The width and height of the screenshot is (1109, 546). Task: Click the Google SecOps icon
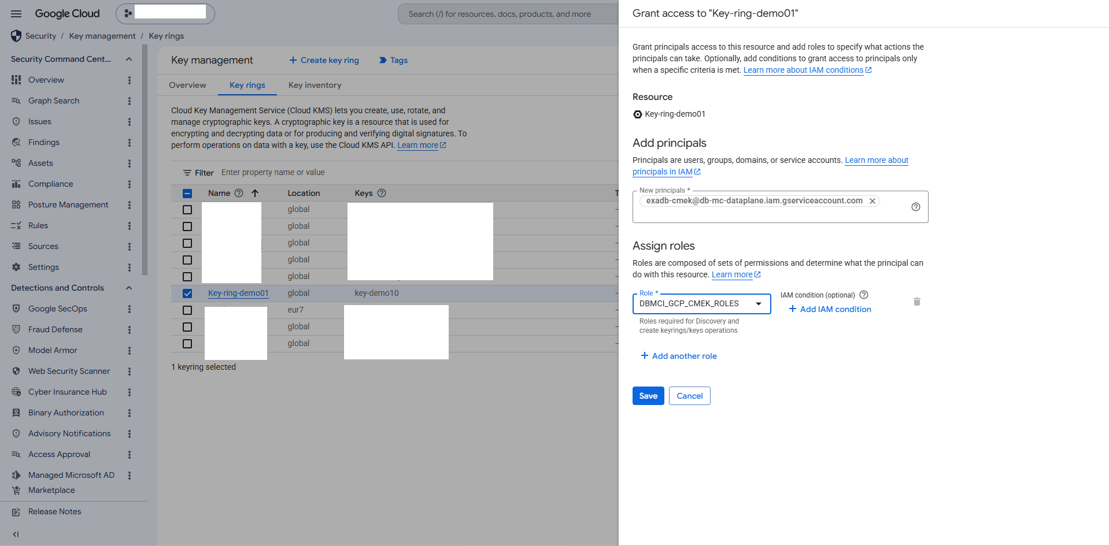[x=16, y=309]
